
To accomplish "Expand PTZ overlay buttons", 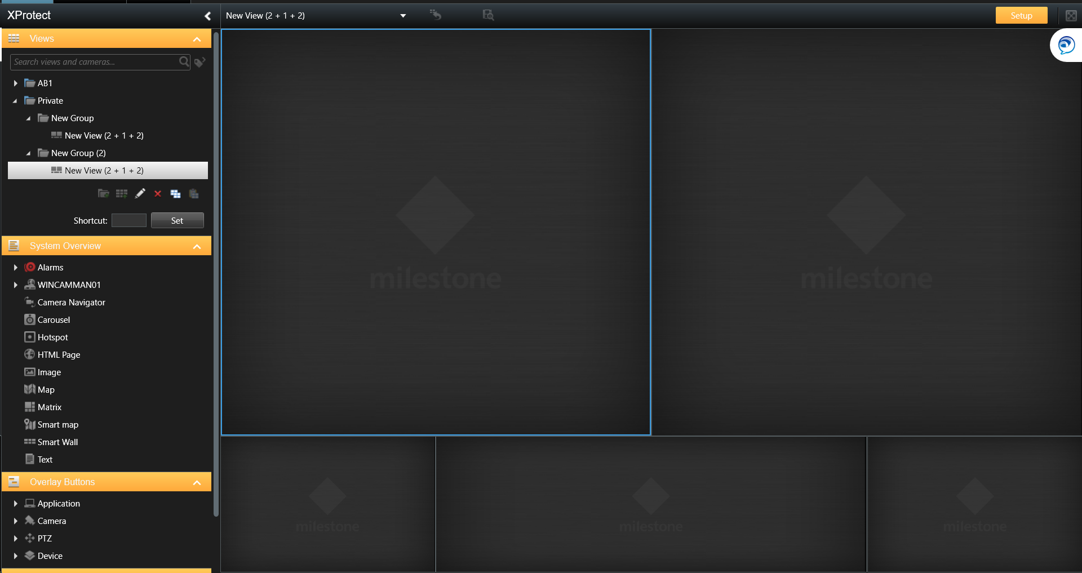I will coord(15,538).
